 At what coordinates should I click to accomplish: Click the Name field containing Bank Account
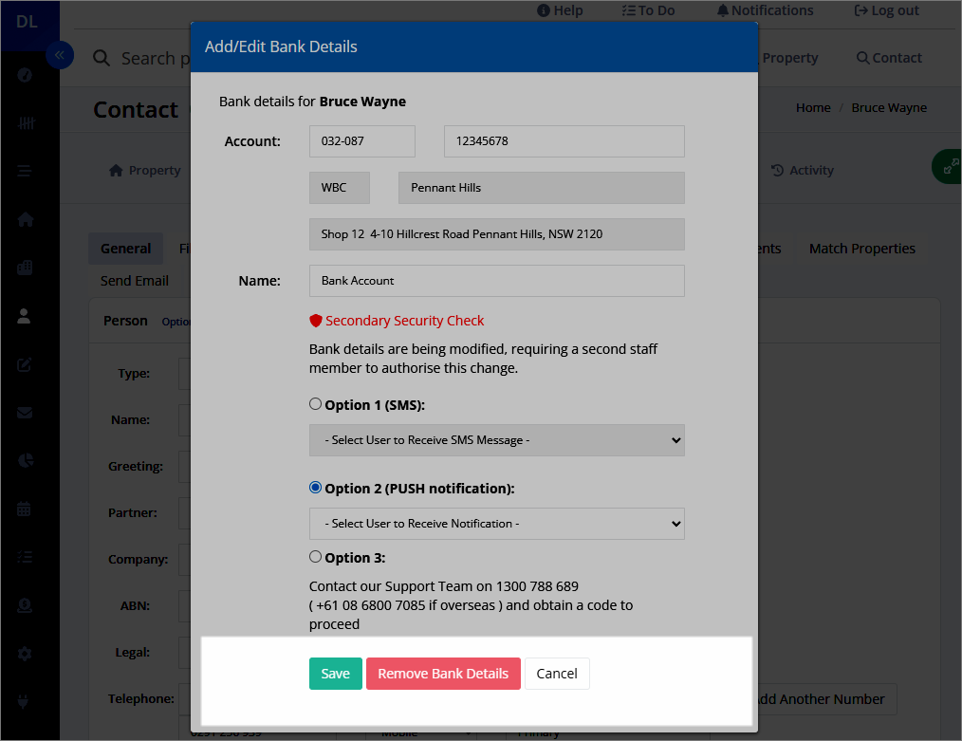[497, 281]
